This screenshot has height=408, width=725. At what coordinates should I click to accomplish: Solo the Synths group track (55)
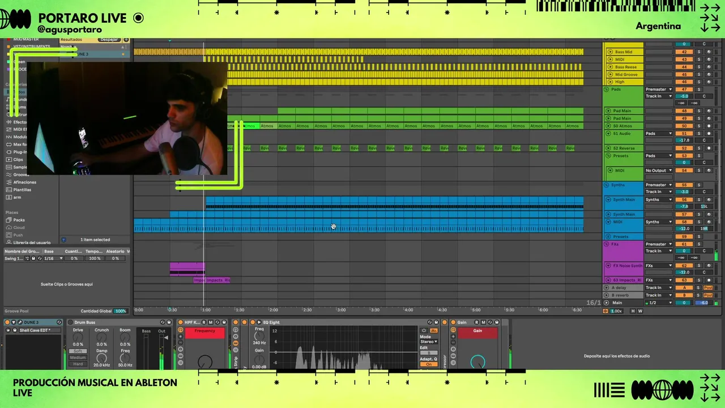pyautogui.click(x=699, y=185)
